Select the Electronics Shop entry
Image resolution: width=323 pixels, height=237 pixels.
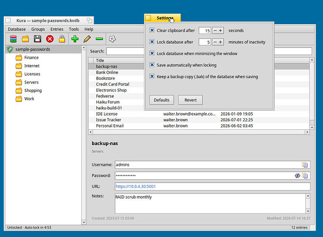click(x=116, y=90)
